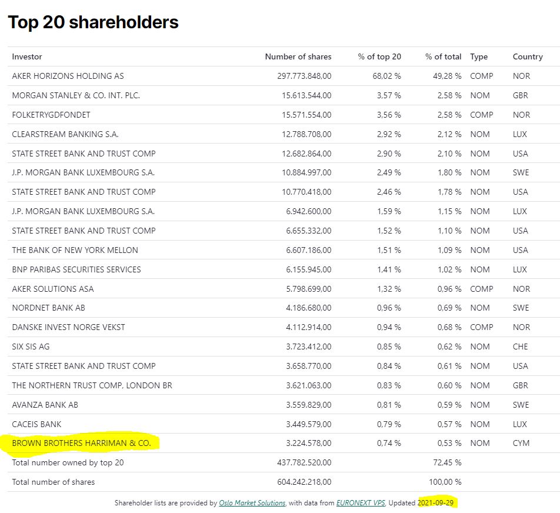560x513 pixels.
Task: Click the Investor column header
Action: click(27, 56)
